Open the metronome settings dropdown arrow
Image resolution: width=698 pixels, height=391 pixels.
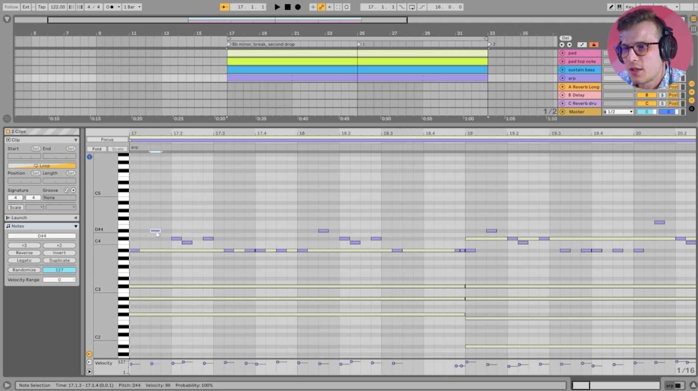coord(119,7)
